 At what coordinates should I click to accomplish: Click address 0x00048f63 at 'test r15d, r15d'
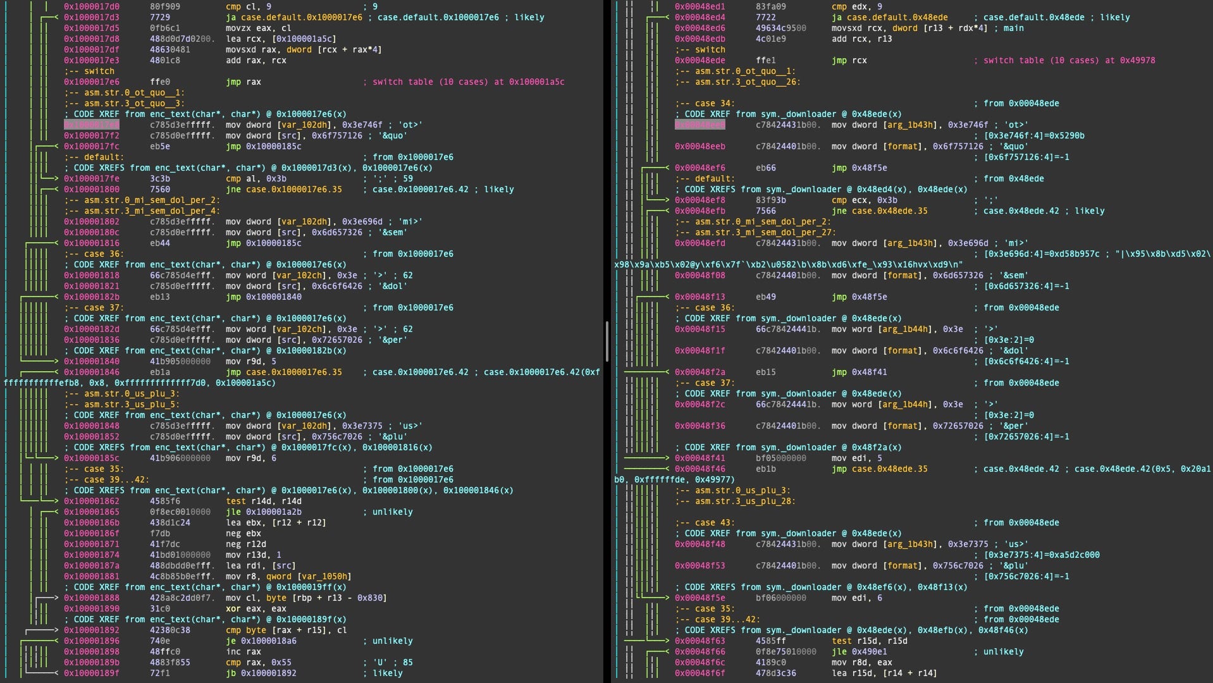click(x=699, y=641)
